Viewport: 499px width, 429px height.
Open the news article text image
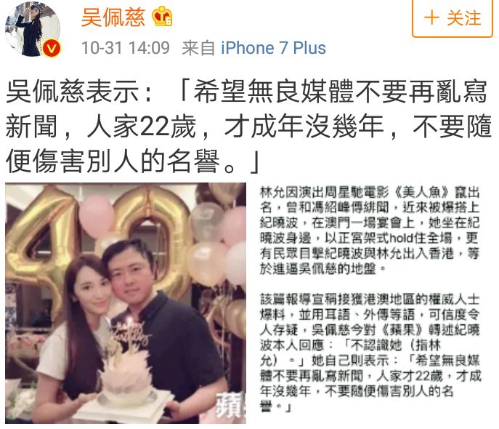pos(370,299)
